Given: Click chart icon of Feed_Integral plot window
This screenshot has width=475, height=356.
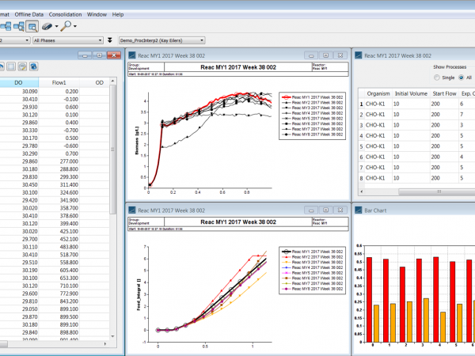Looking at the screenshot, I should click(132, 210).
